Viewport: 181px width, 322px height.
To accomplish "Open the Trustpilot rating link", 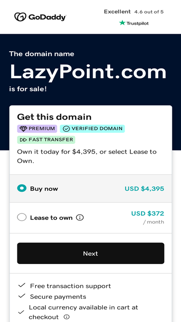I will pos(134,23).
